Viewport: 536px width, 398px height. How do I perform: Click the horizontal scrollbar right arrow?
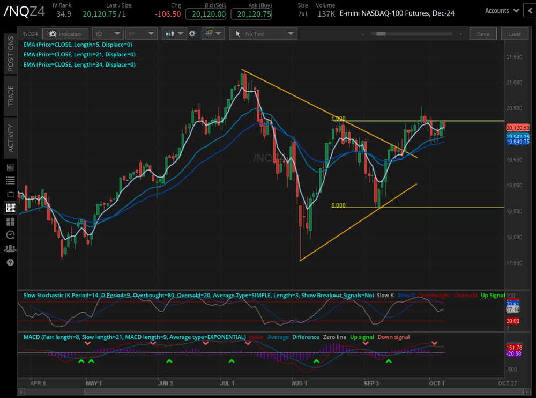point(526,392)
